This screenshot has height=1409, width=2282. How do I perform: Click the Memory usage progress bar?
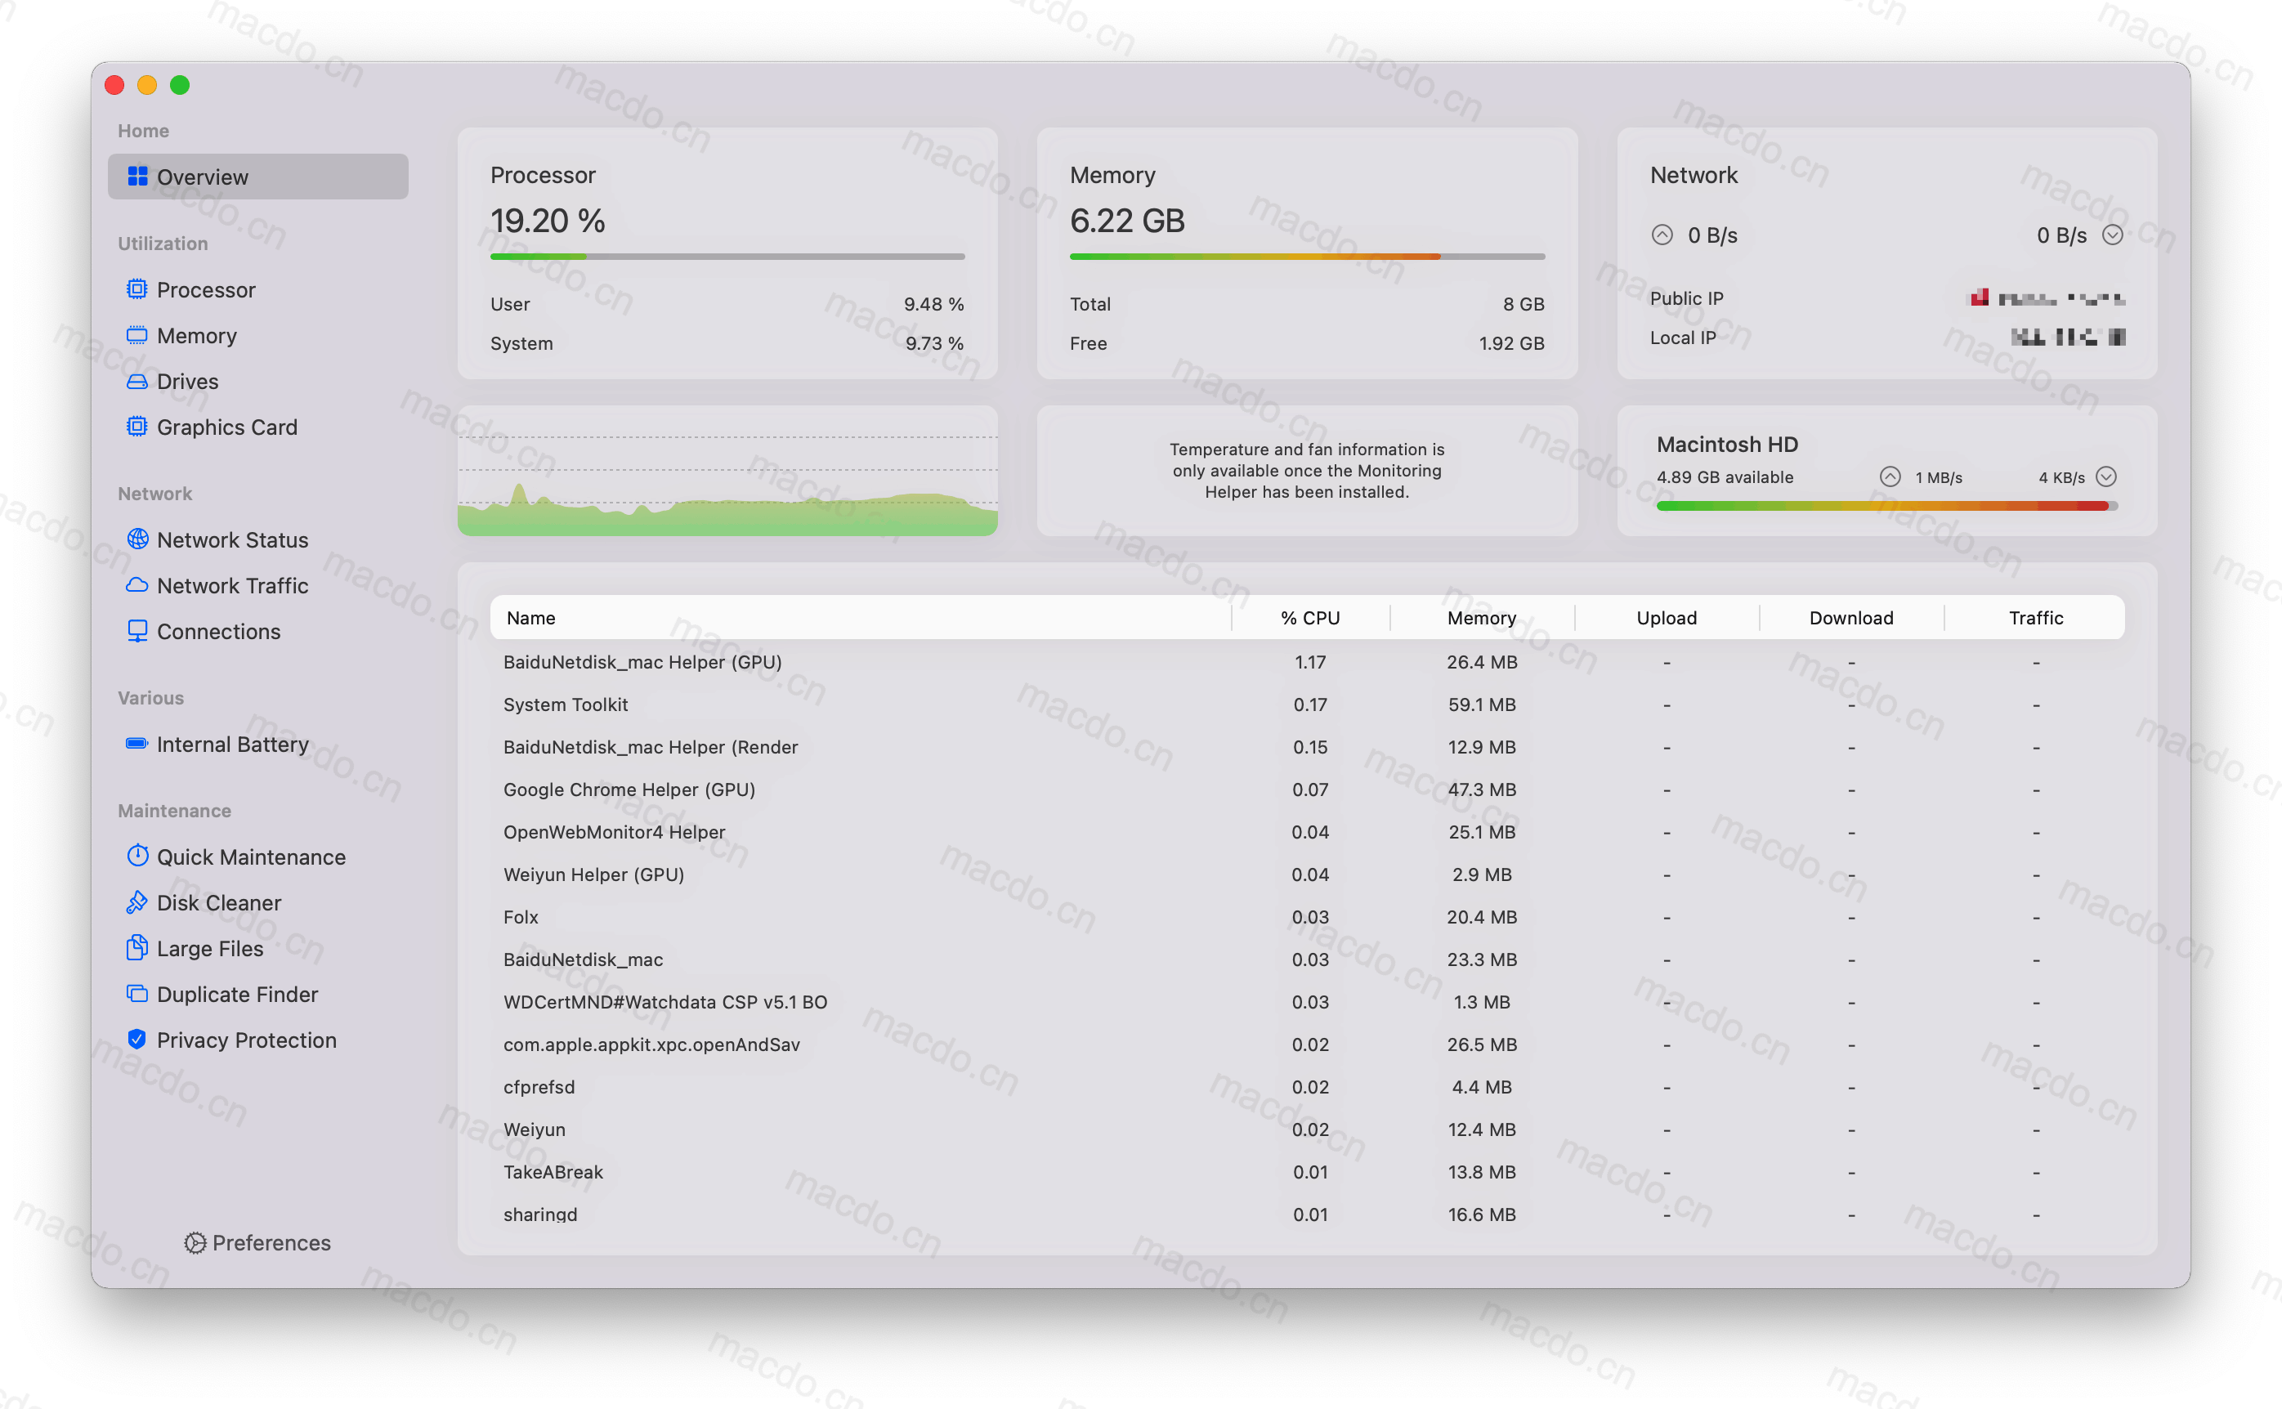coord(1306,257)
